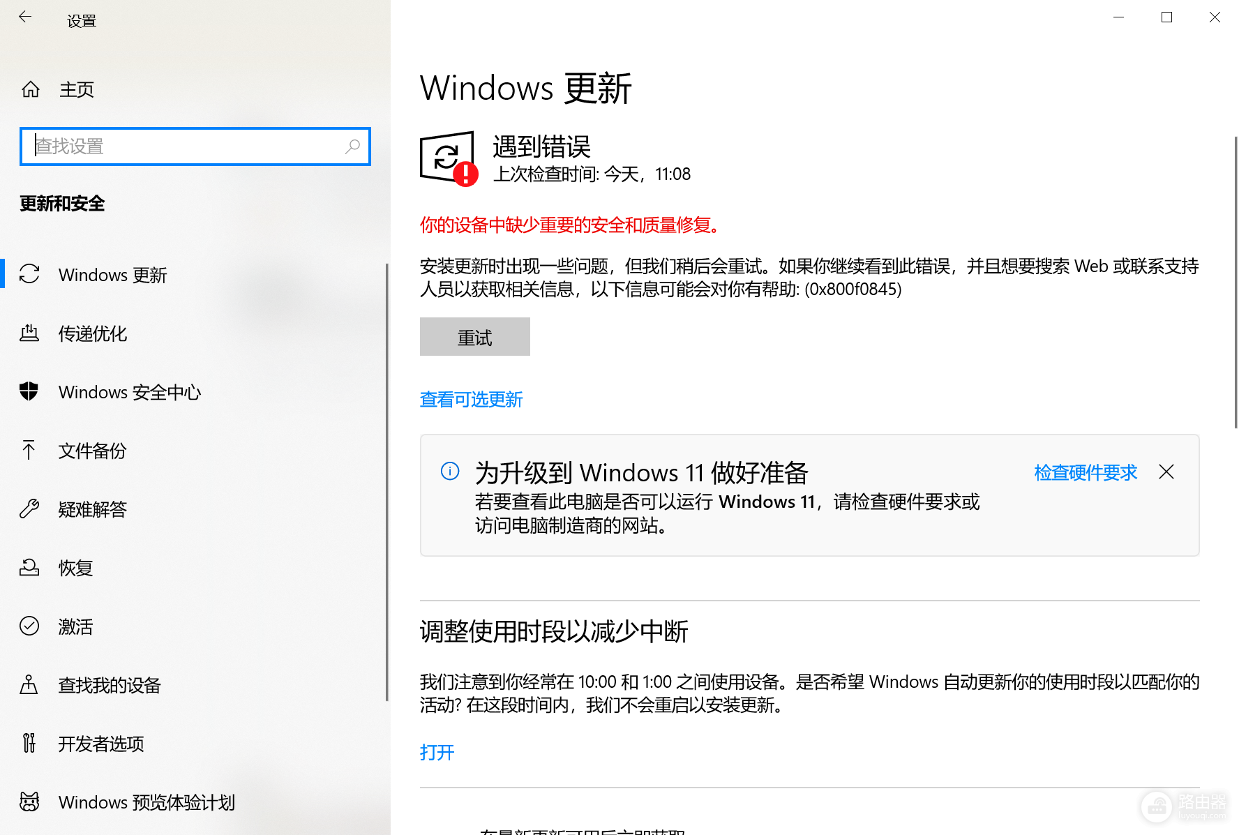
Task: Dismiss the Windows 11 upgrade banner
Action: [1166, 472]
